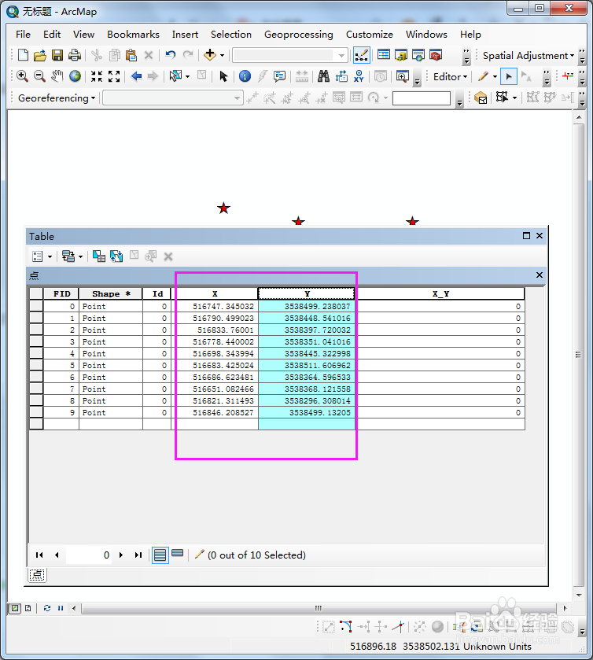Select the Select Elements arrow tool
The height and width of the screenshot is (660, 593).
(x=223, y=76)
